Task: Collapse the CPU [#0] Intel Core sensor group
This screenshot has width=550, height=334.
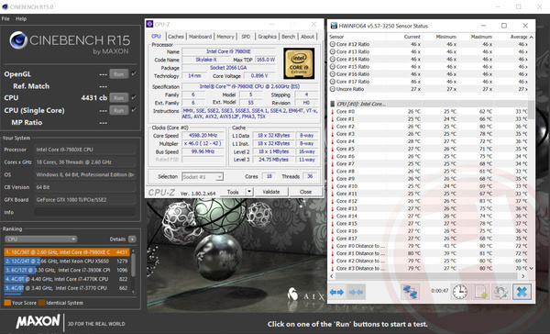Action: (333, 104)
